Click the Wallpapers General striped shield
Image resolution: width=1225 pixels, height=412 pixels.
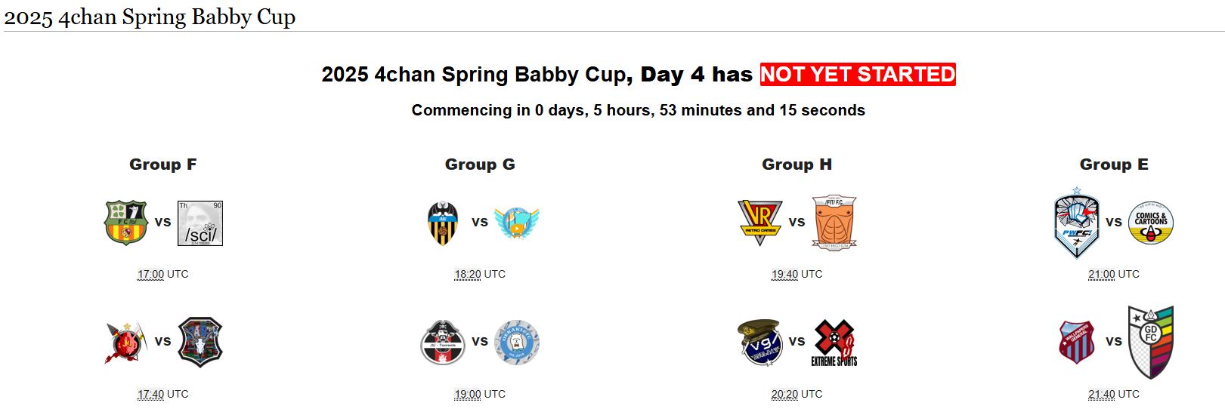[1077, 342]
